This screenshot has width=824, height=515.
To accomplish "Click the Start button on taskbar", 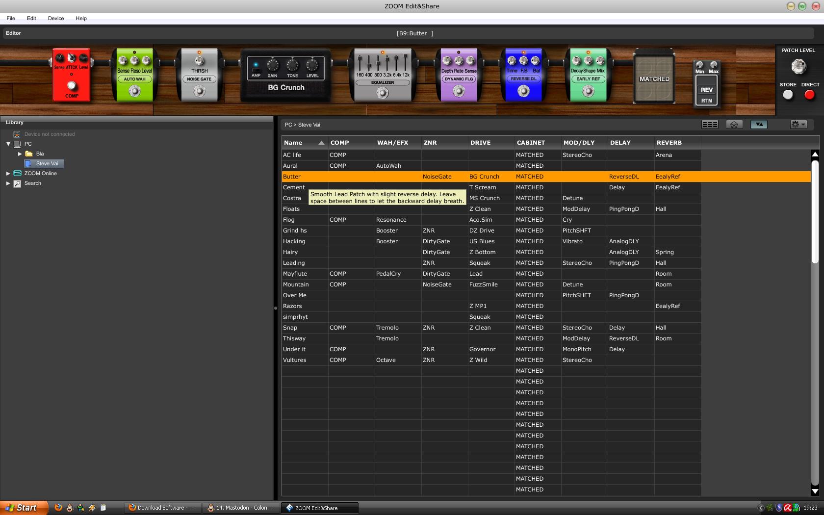I will (x=24, y=508).
